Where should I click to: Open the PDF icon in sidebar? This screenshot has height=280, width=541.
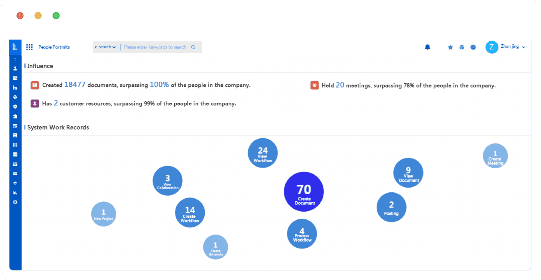click(15, 154)
